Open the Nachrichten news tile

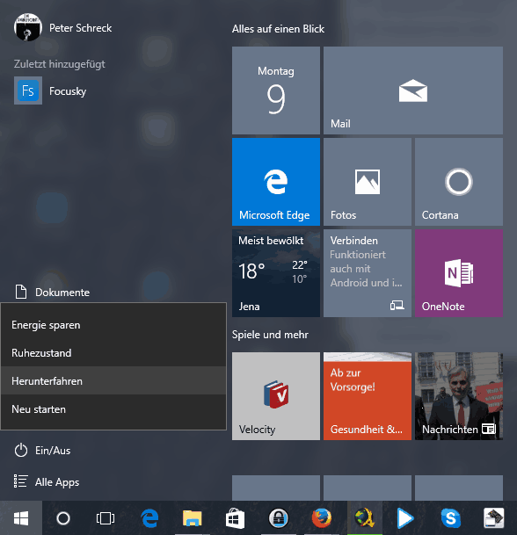click(459, 396)
